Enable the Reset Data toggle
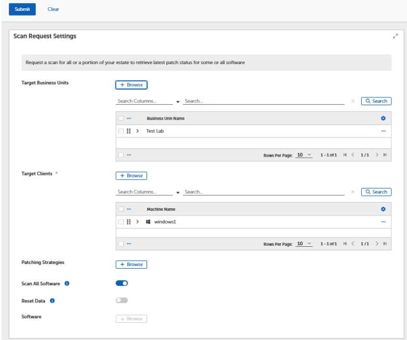This screenshot has width=407, height=340. click(122, 300)
